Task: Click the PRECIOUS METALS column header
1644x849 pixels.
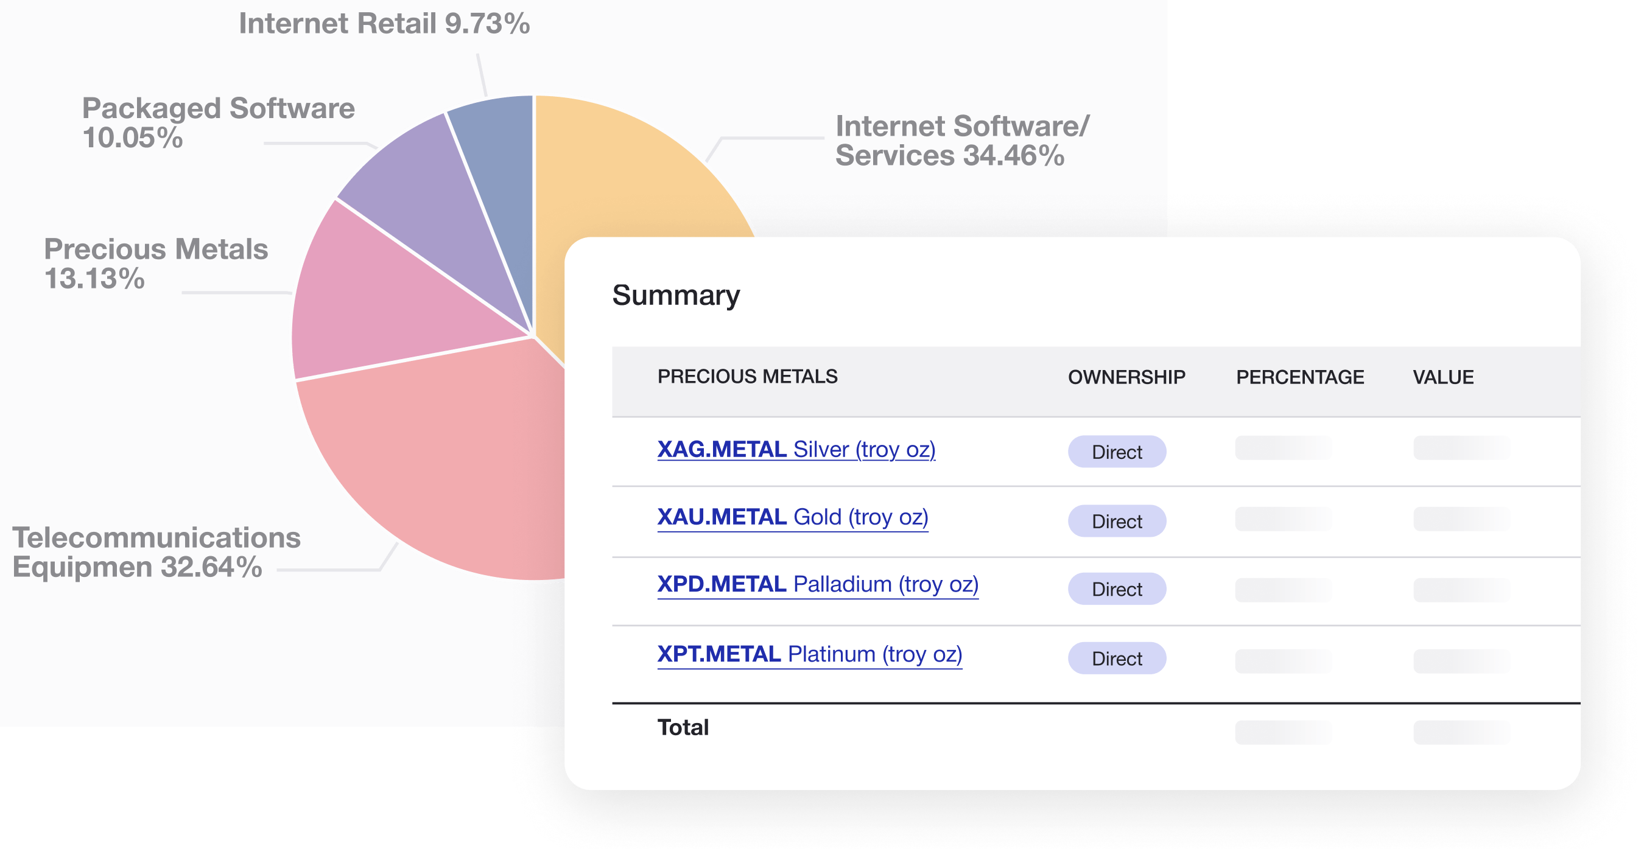Action: (x=746, y=377)
